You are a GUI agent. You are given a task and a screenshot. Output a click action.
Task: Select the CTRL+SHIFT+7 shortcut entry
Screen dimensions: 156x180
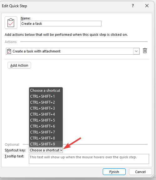[46, 132]
